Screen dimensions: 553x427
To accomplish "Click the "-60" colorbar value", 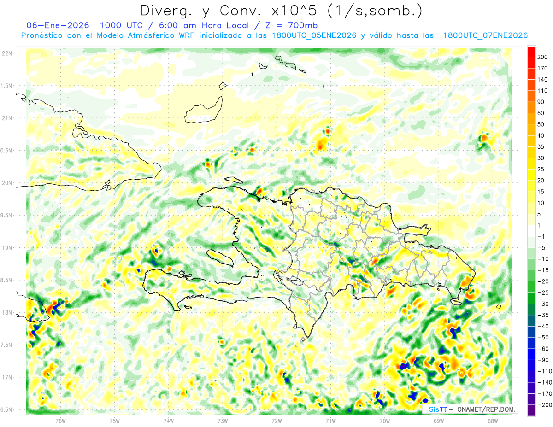I will [543, 349].
